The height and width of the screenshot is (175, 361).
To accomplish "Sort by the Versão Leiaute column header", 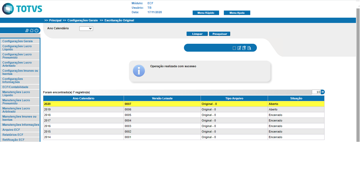I will (x=162, y=98).
